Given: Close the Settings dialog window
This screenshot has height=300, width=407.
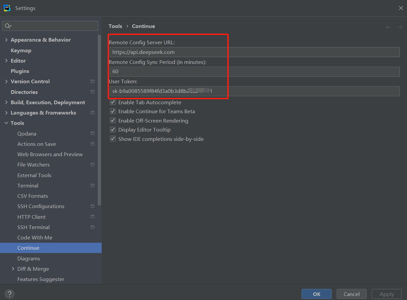Looking at the screenshot, I should pos(401,8).
